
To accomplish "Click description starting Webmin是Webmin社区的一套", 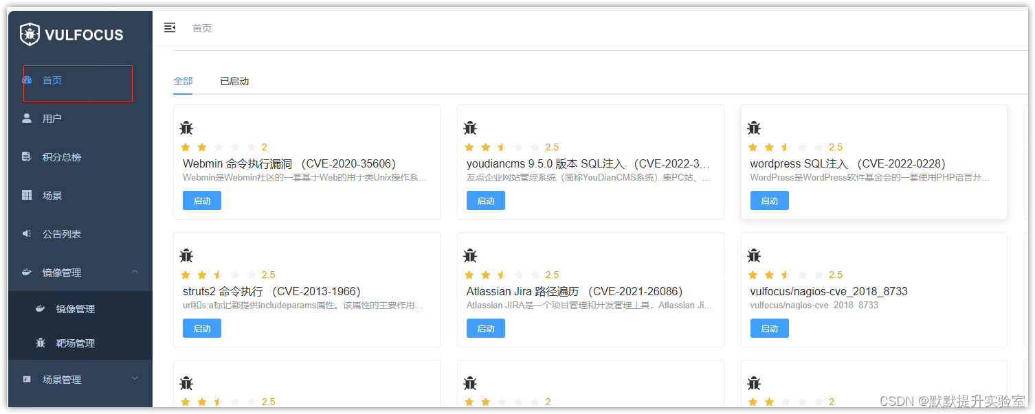I will pos(304,178).
